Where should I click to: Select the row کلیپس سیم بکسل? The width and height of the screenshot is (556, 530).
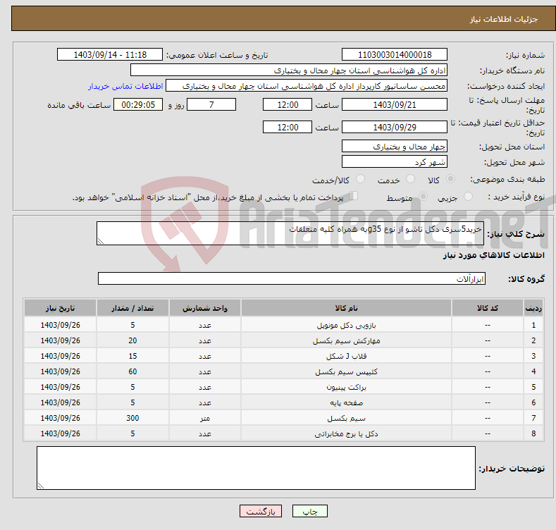[x=284, y=371]
